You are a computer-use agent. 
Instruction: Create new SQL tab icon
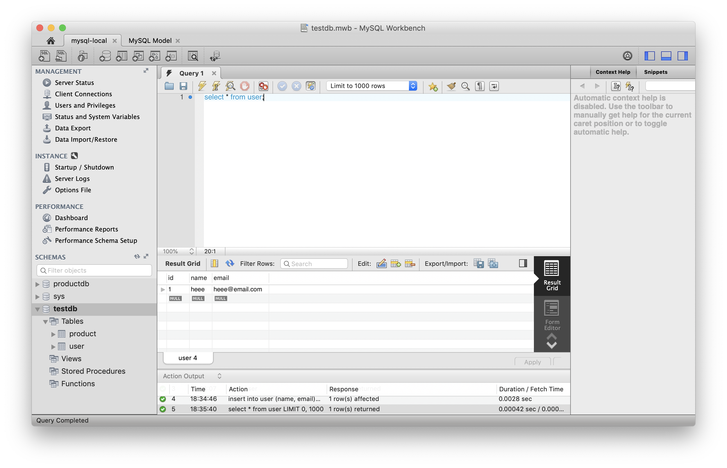click(44, 56)
